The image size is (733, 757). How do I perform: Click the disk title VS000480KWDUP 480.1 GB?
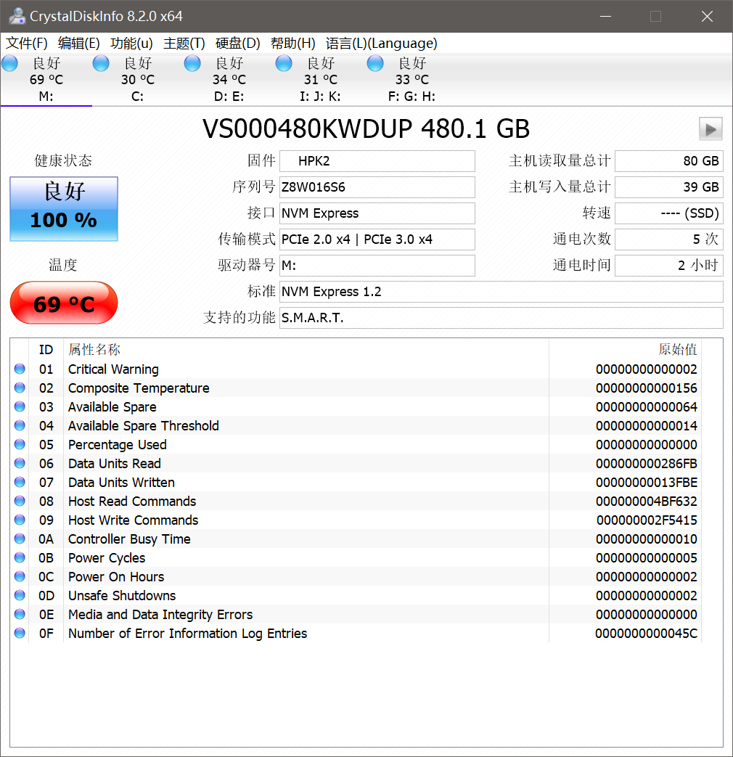coord(366,129)
